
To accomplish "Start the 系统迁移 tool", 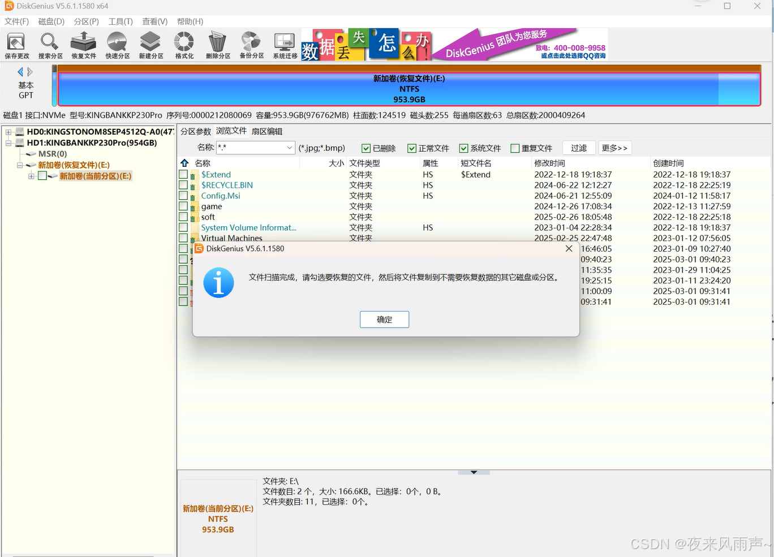I will (285, 45).
